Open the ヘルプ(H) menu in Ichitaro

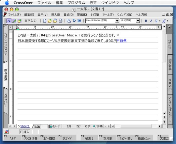coord(141,15)
